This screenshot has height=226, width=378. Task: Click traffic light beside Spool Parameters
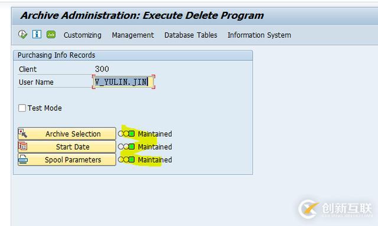[x=126, y=159]
